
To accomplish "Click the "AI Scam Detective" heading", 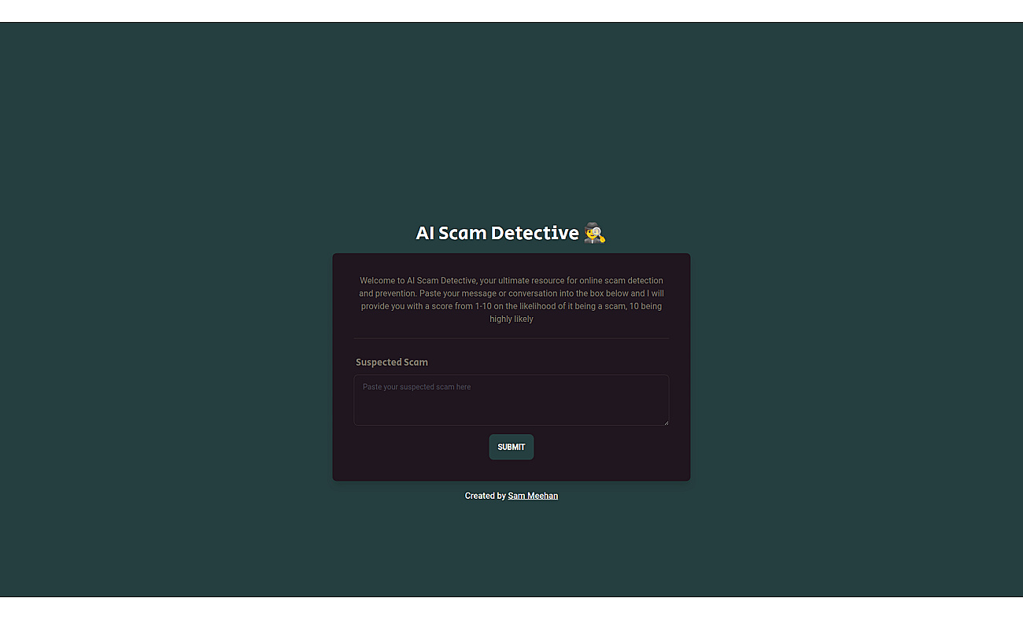I will pos(511,233).
